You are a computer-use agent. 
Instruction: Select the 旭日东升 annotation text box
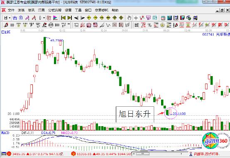click(135, 114)
